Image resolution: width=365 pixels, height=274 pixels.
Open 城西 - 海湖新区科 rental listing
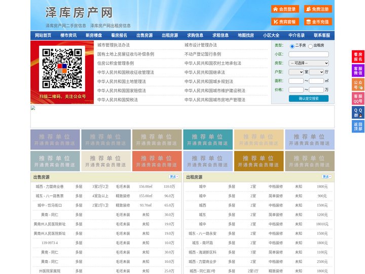click(202, 252)
